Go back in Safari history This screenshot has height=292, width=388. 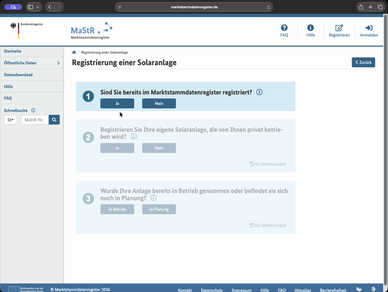50,7
